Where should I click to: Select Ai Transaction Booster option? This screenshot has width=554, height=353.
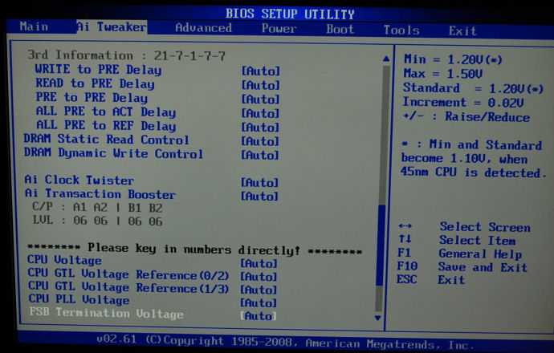(100, 194)
